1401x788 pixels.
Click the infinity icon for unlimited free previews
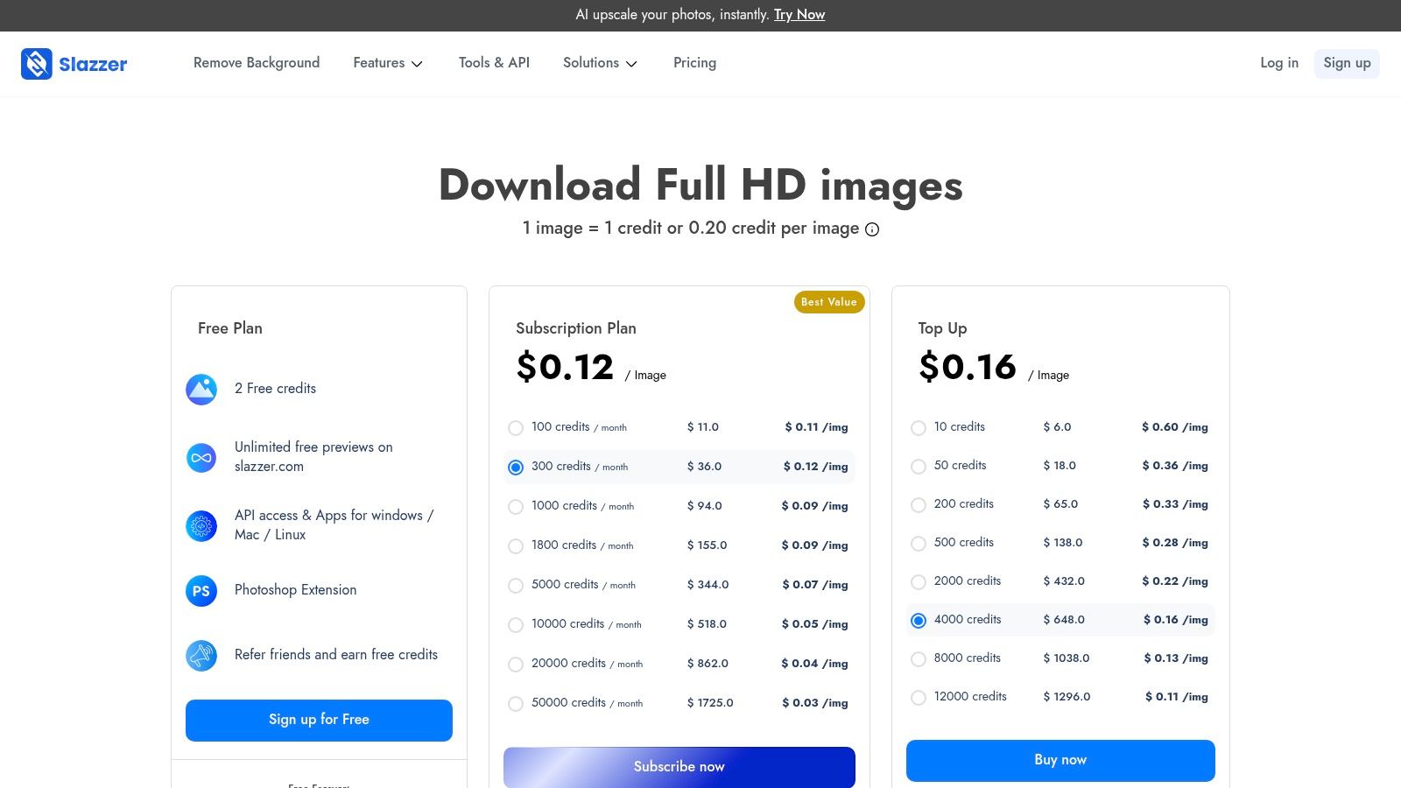201,457
